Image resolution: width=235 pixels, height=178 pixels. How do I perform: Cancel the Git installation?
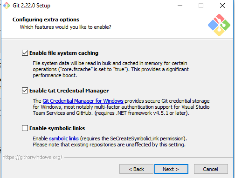(211, 169)
